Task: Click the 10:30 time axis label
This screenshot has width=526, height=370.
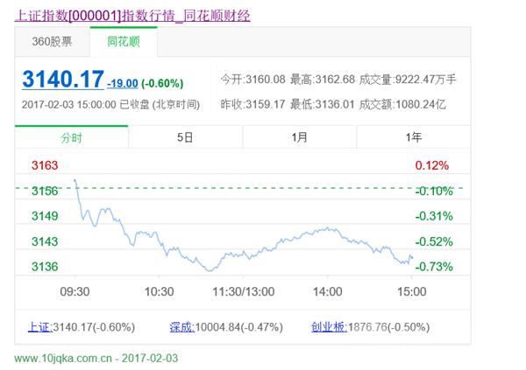Action: point(159,291)
